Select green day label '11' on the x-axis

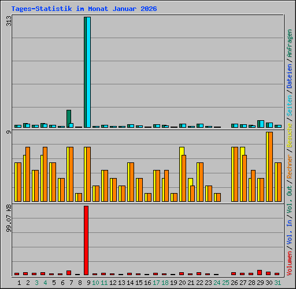click(x=104, y=283)
